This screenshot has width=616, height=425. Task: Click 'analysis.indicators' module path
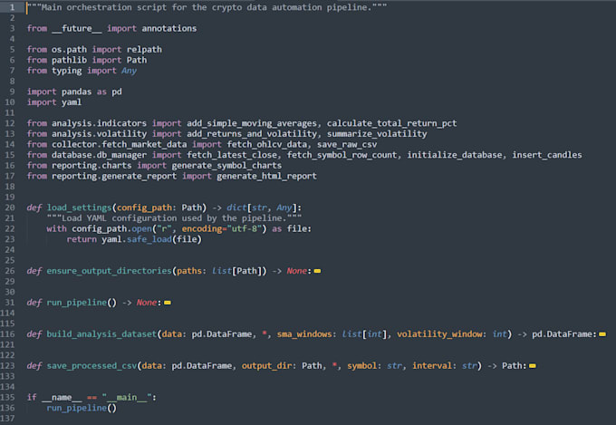click(x=99, y=123)
